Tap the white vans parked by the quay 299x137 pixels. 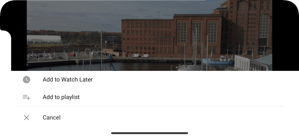point(140,56)
